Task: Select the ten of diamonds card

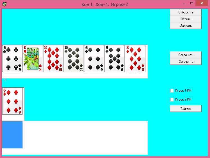Action: coord(53,59)
